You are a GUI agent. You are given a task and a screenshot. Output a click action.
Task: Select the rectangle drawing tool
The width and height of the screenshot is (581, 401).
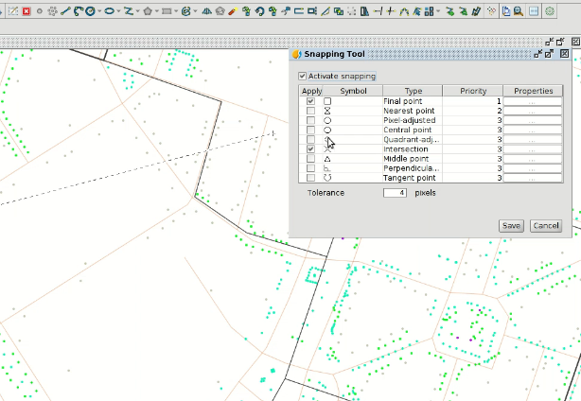pyautogui.click(x=167, y=11)
